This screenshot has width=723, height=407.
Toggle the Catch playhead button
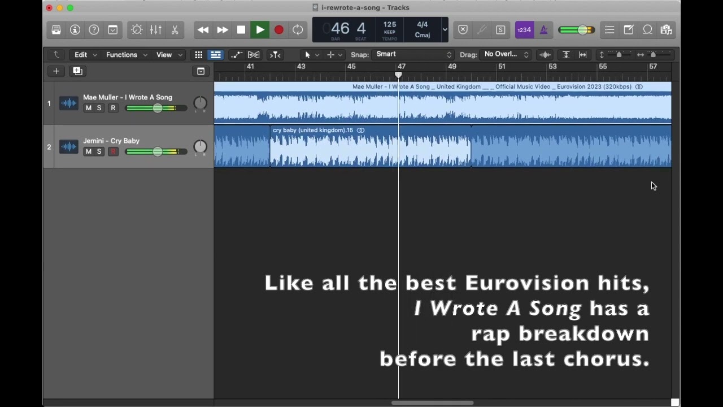pyautogui.click(x=275, y=55)
